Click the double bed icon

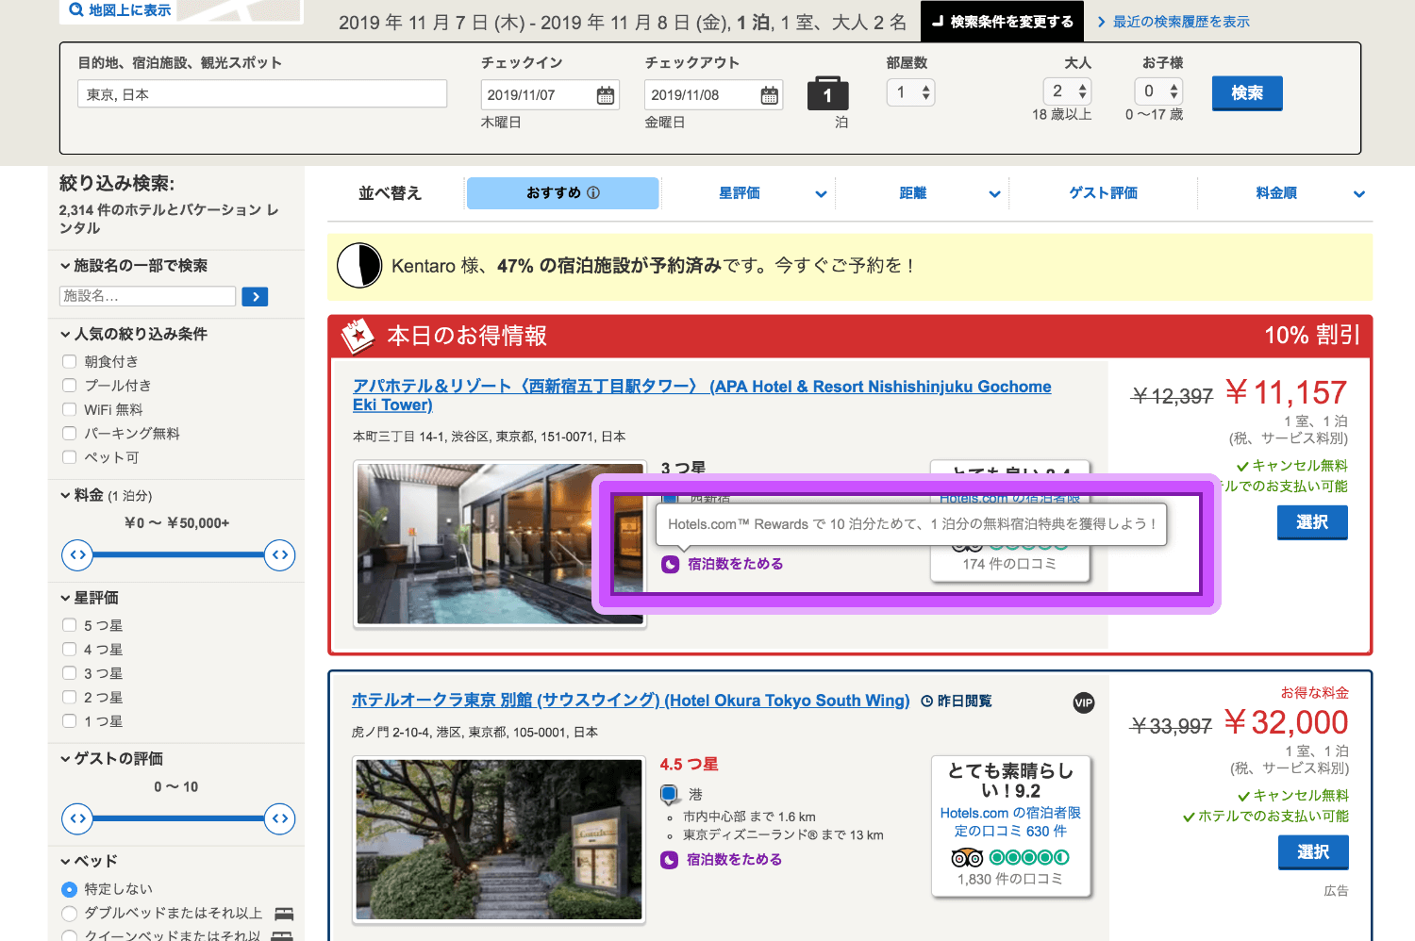click(284, 914)
